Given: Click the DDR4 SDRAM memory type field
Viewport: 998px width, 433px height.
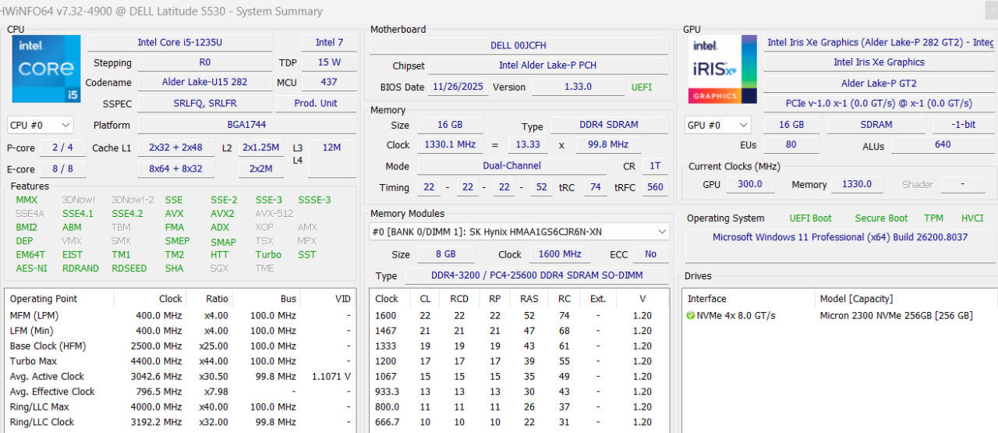Looking at the screenshot, I should click(x=609, y=125).
